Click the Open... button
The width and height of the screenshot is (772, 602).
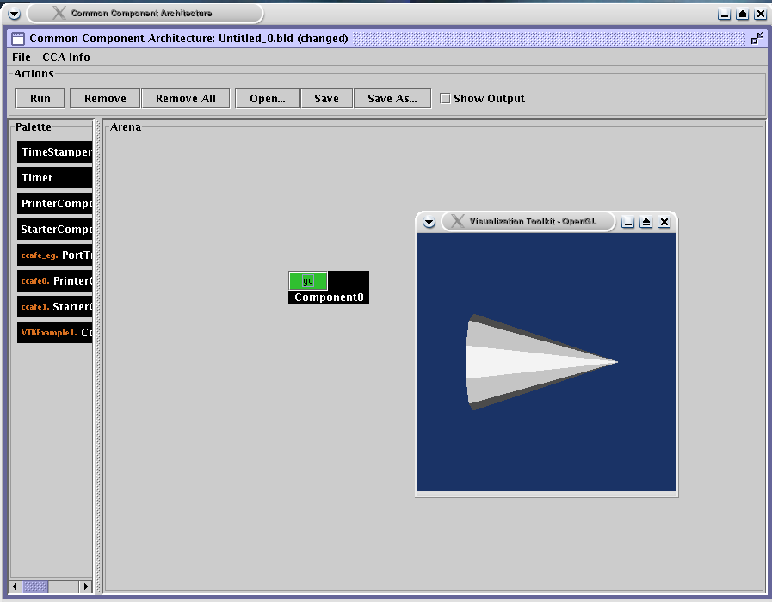click(x=267, y=98)
